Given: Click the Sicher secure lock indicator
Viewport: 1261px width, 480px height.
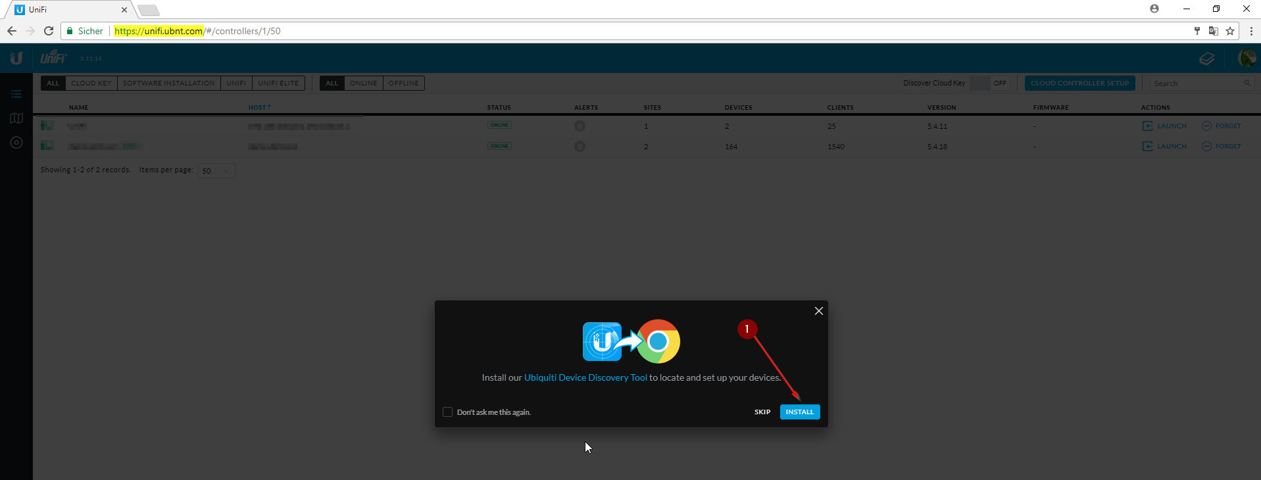Looking at the screenshot, I should [x=85, y=31].
